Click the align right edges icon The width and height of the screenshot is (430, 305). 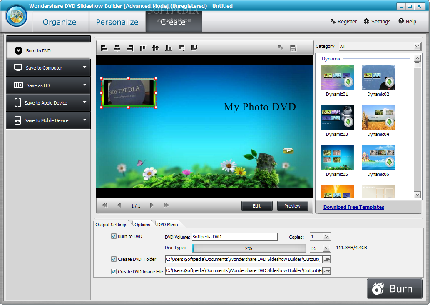click(130, 48)
